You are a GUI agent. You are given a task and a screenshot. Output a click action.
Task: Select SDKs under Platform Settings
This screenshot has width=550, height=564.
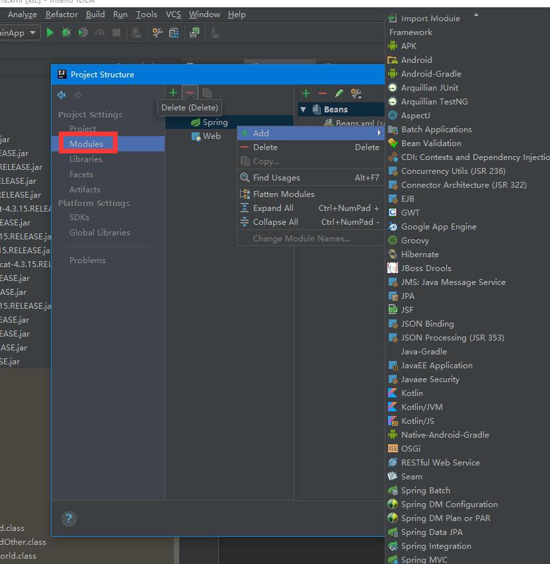pos(79,218)
